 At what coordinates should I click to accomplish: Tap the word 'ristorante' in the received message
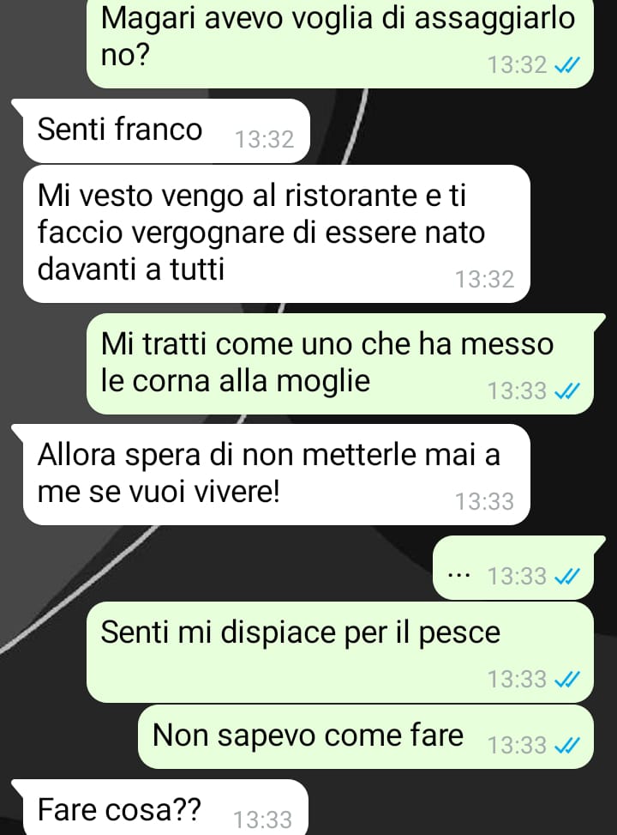[351, 196]
